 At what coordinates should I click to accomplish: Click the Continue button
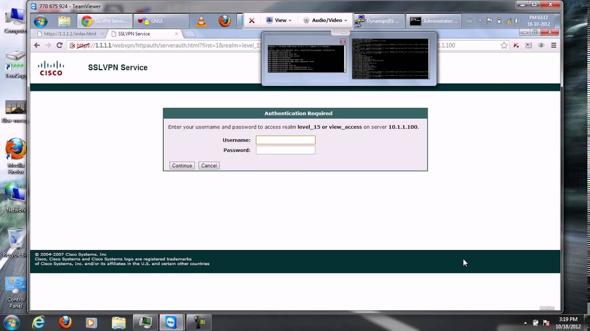click(182, 165)
